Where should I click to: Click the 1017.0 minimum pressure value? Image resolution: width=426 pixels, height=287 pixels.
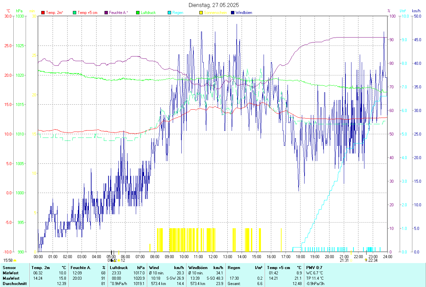point(139,273)
